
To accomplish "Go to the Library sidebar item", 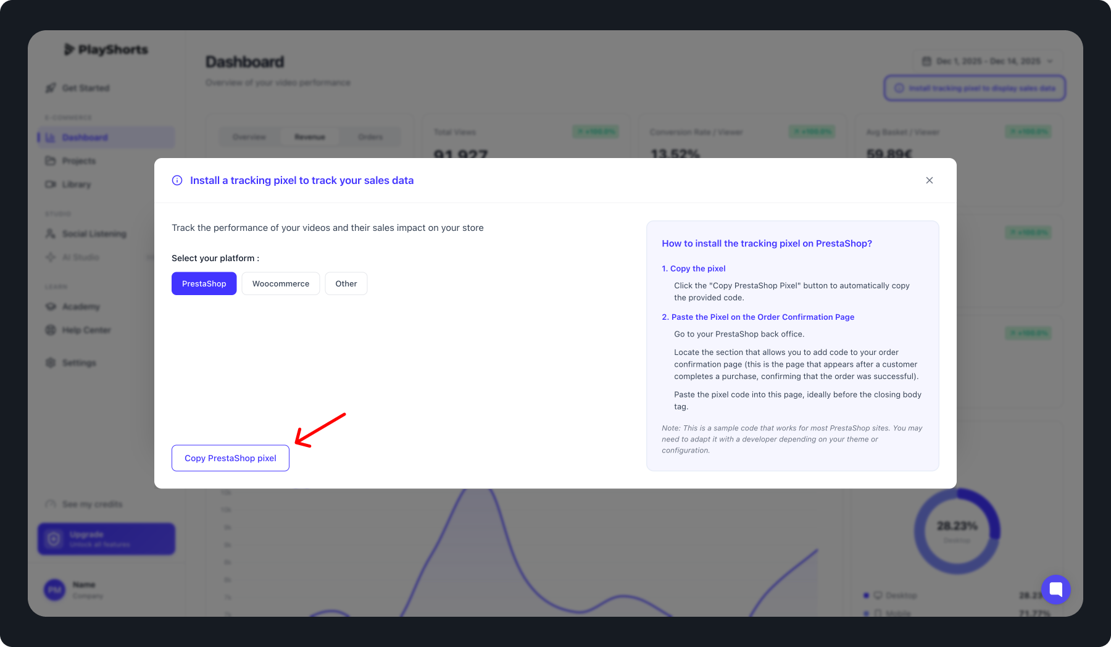I will [x=76, y=185].
